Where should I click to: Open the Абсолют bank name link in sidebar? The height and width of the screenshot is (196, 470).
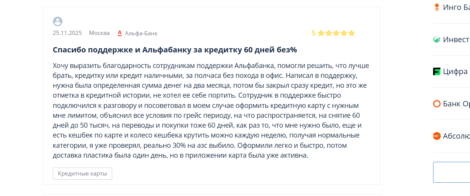tap(456, 136)
